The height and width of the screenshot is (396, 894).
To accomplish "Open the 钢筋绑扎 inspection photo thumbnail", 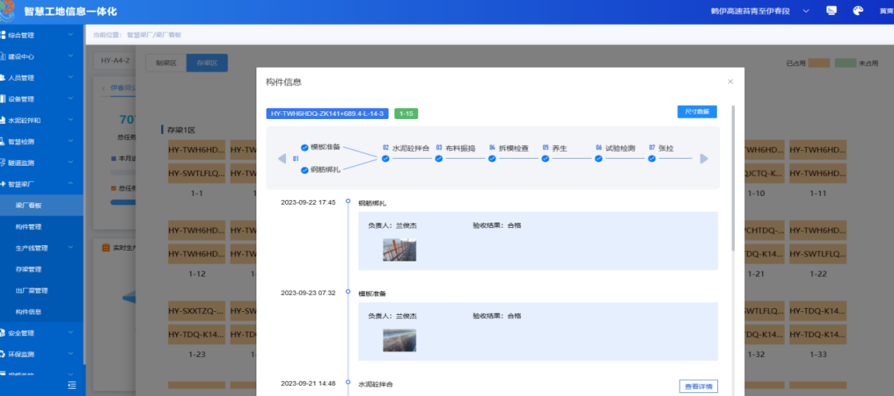I will [x=399, y=250].
